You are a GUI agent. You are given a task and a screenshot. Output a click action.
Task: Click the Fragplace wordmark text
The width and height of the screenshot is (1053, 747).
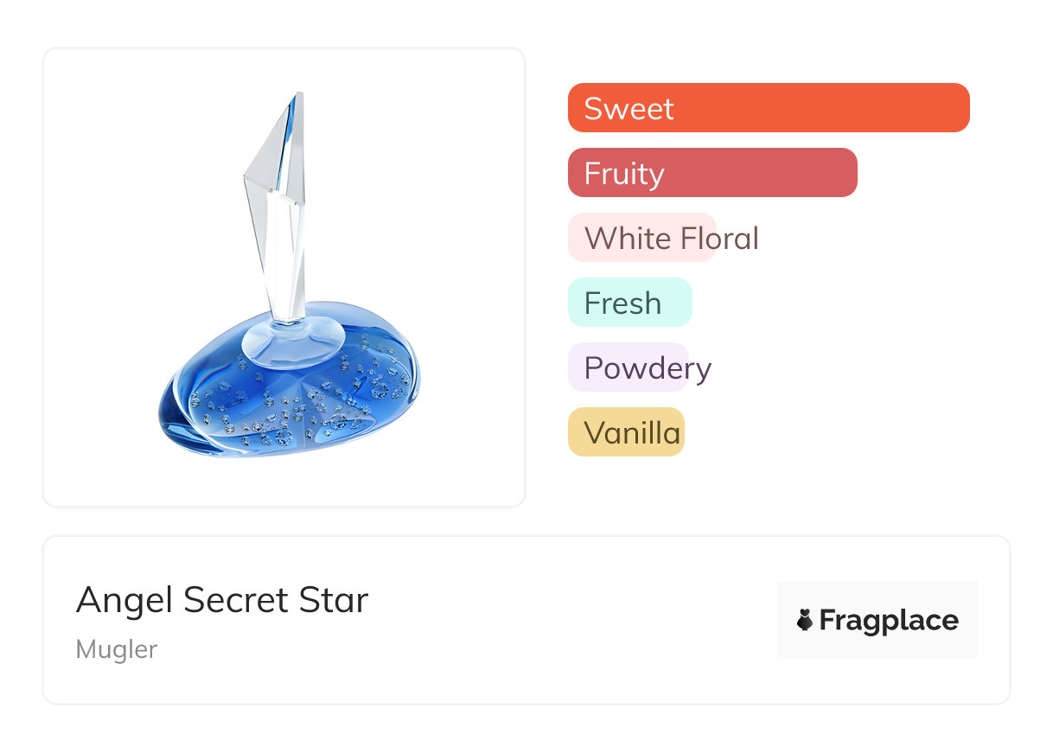coord(889,620)
